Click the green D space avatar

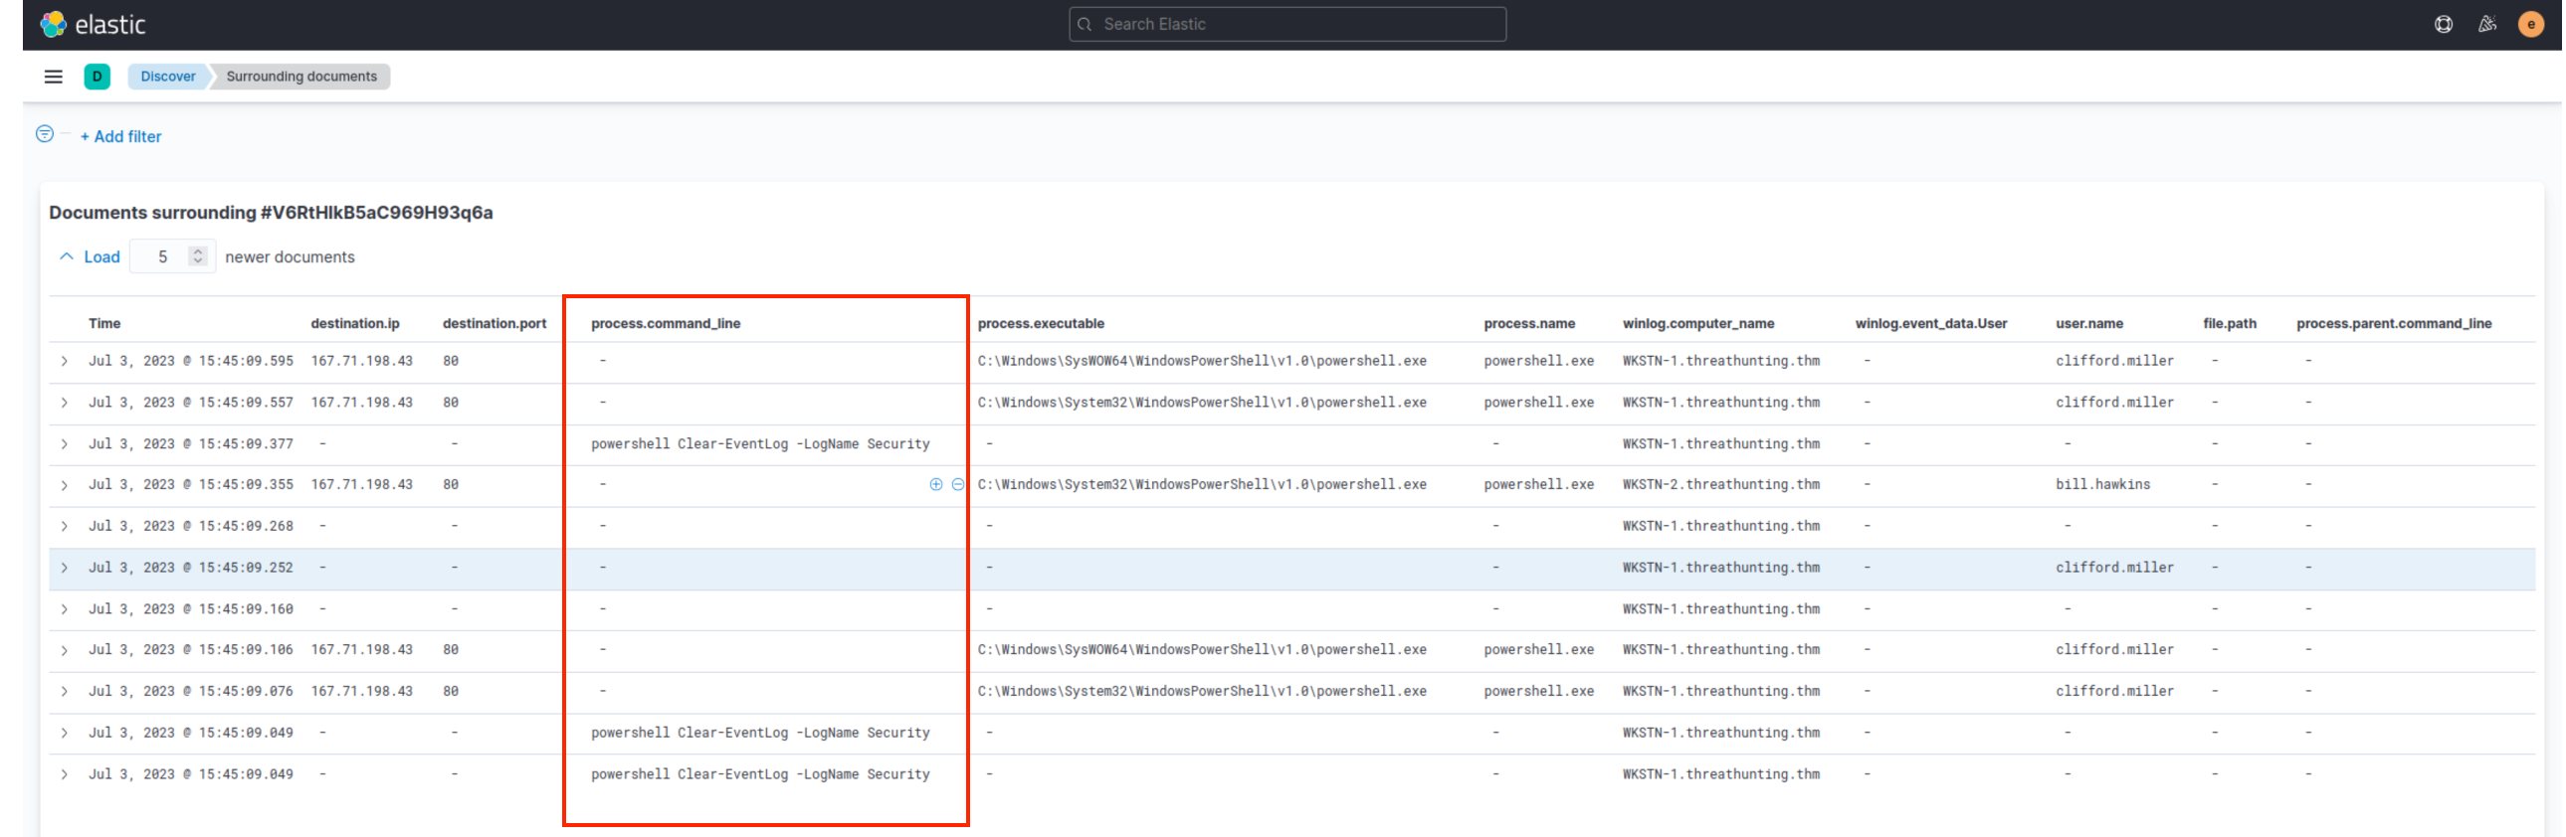[98, 77]
